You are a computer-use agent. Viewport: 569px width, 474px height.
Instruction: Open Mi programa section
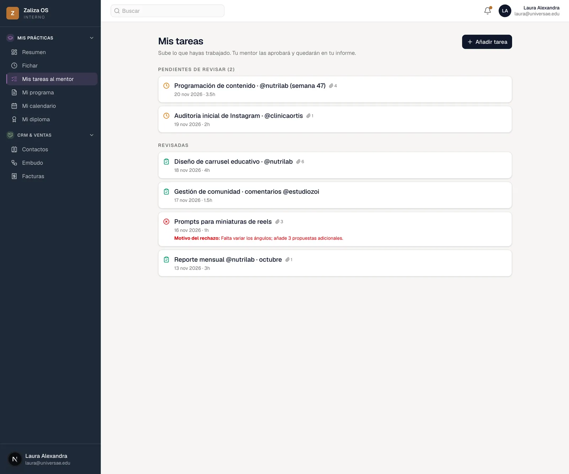[52, 92]
